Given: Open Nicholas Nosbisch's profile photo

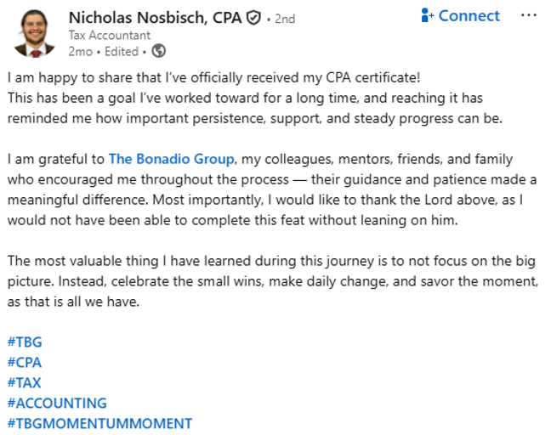Looking at the screenshot, I should click(x=34, y=33).
